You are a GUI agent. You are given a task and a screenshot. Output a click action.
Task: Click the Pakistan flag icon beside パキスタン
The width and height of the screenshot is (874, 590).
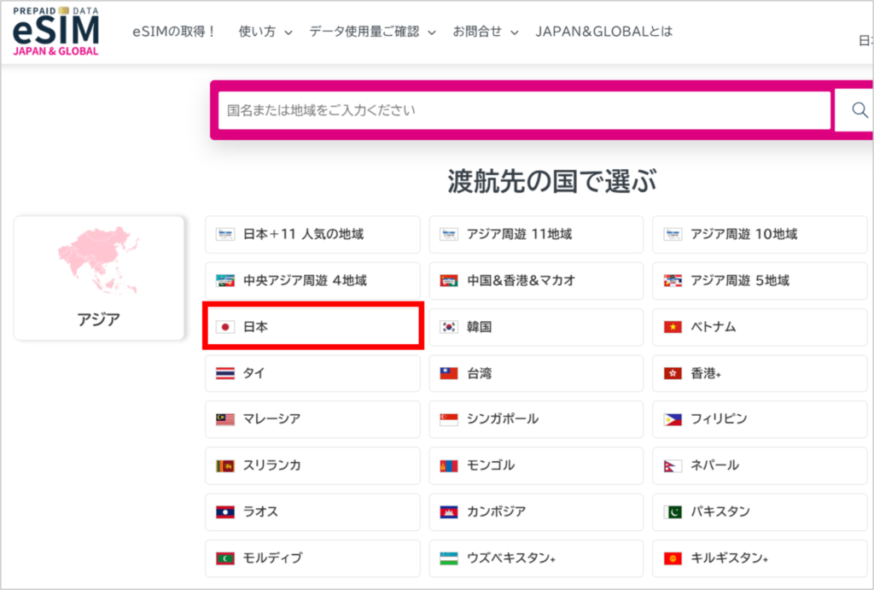point(672,511)
